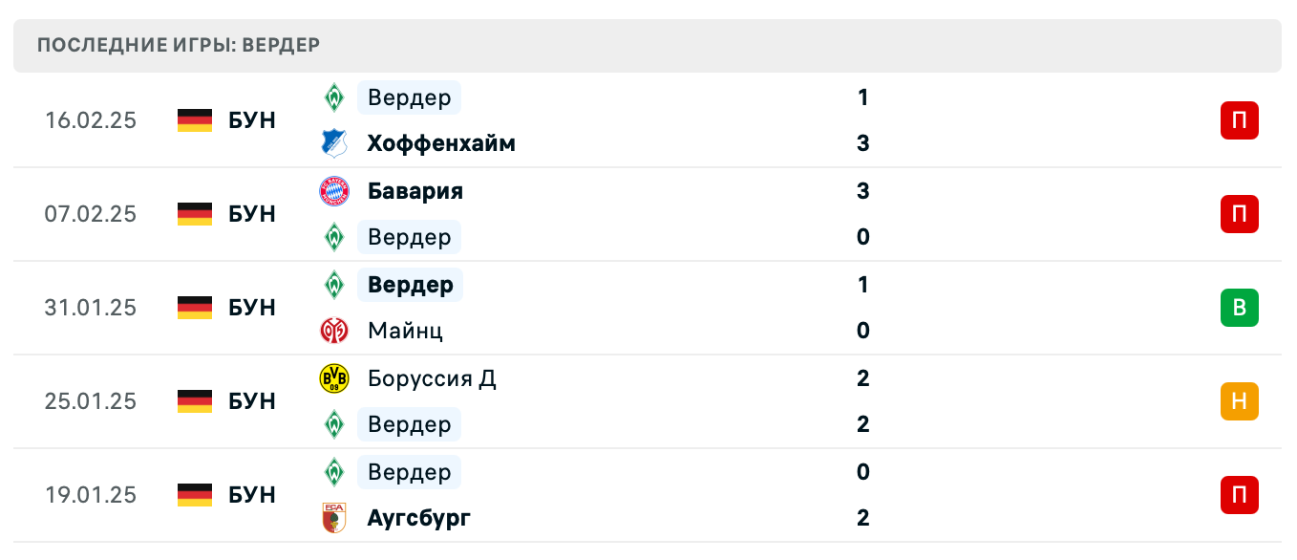Click the German flag next to 16.02.25

192,120
